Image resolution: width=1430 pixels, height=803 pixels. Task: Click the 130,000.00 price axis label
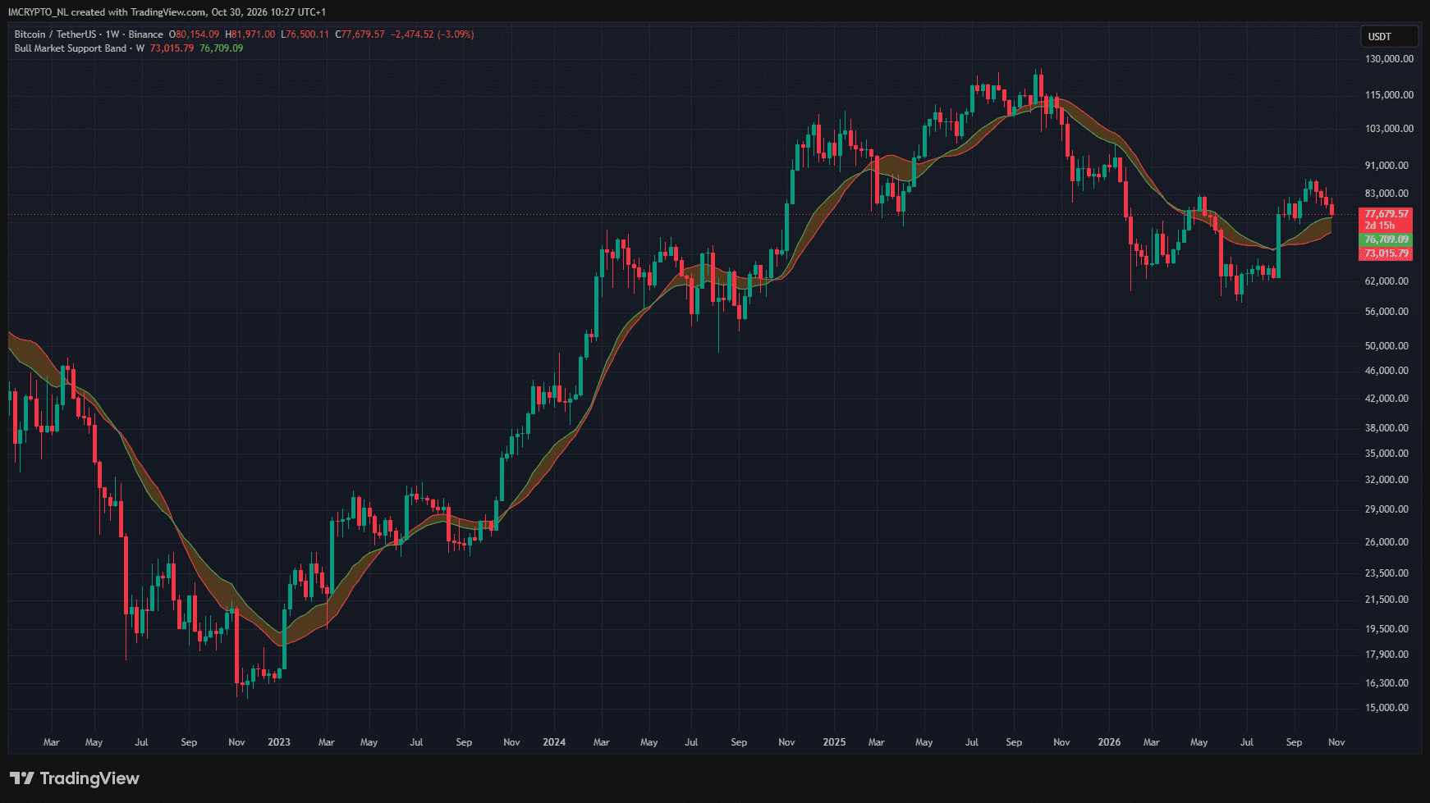tap(1389, 59)
